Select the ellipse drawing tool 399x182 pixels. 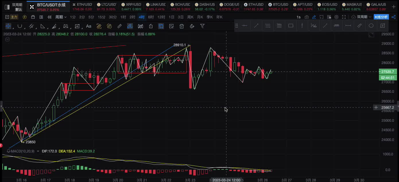click(371, 26)
